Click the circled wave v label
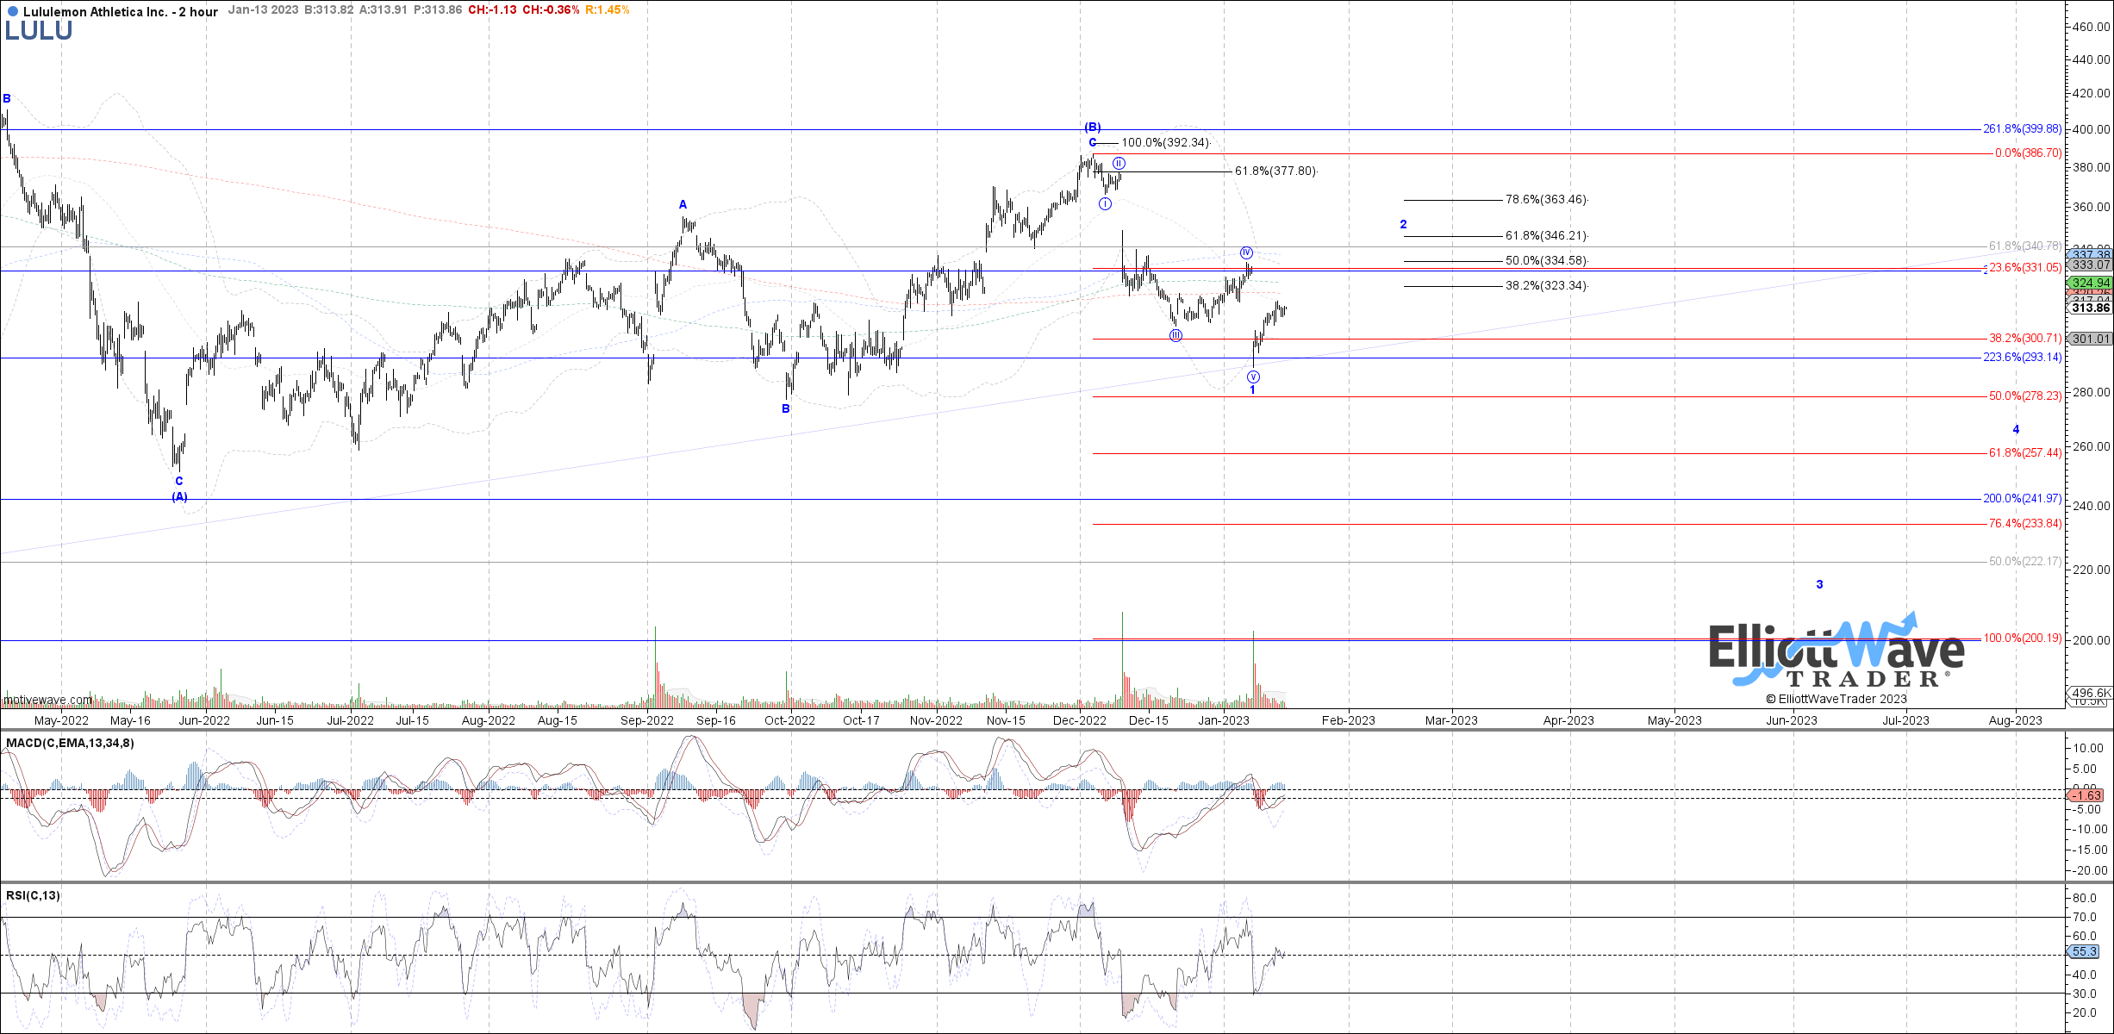 [x=1253, y=377]
